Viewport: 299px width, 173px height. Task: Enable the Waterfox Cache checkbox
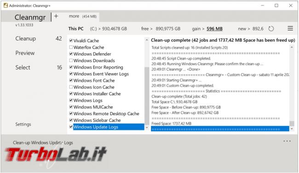tap(71, 47)
